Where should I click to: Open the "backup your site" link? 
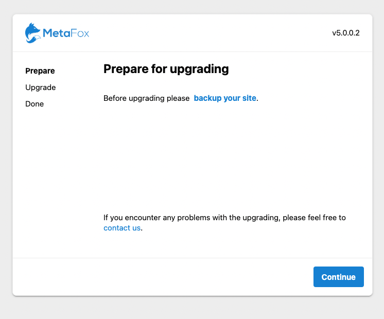[225, 98]
